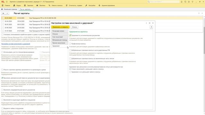Open the Главное section
Screen dimensions: 205x115
6,5
